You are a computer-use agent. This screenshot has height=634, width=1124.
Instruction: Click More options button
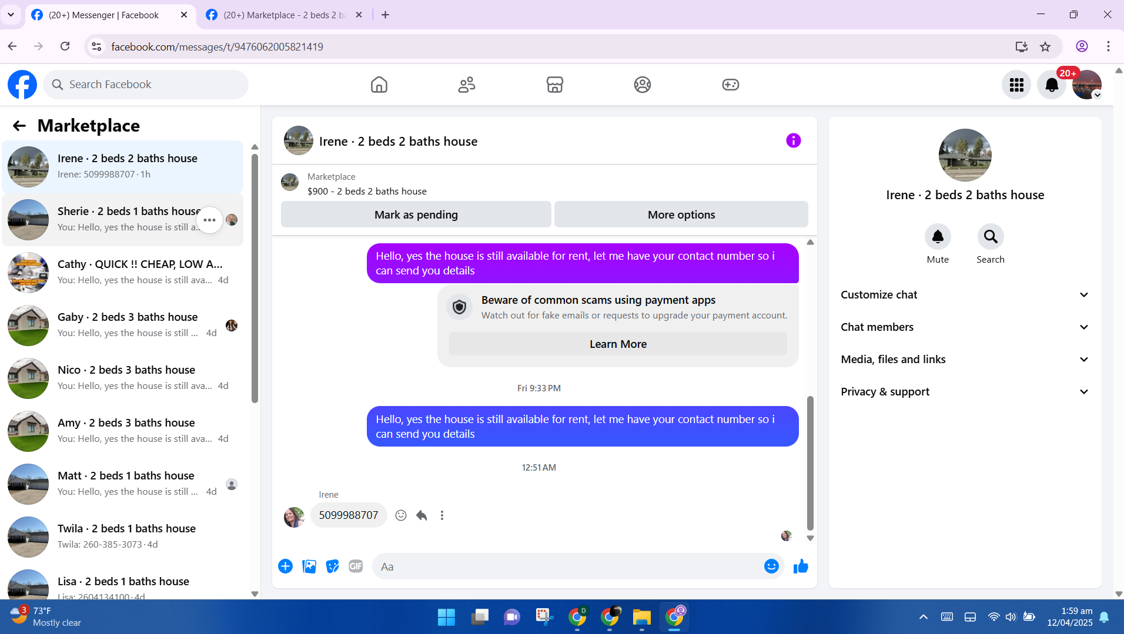681,214
